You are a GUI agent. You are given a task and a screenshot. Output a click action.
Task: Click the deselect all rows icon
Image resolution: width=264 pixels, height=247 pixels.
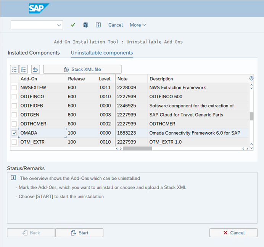23,69
